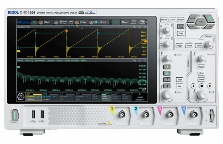This screenshot has width=223, height=144.
Task: Tap the link icon in Math2 FFT header
Action: pos(134,60)
